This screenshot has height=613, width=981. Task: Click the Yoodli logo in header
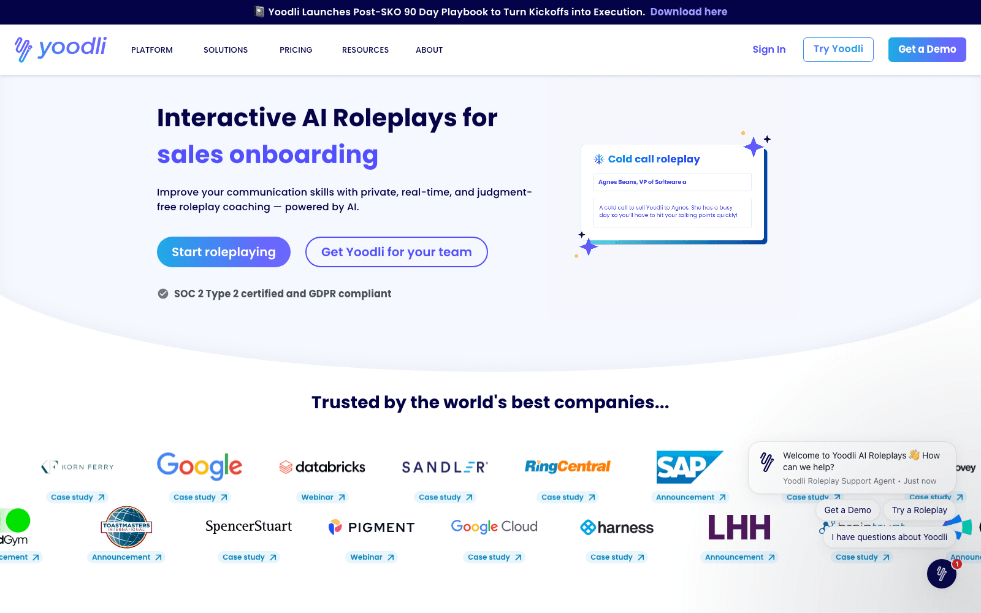[61, 48]
